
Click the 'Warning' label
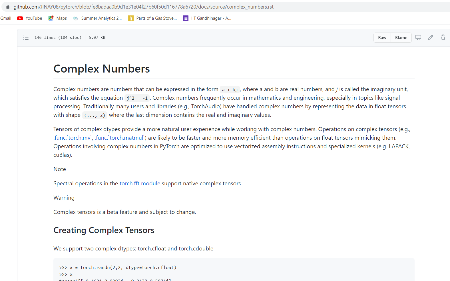click(x=64, y=198)
